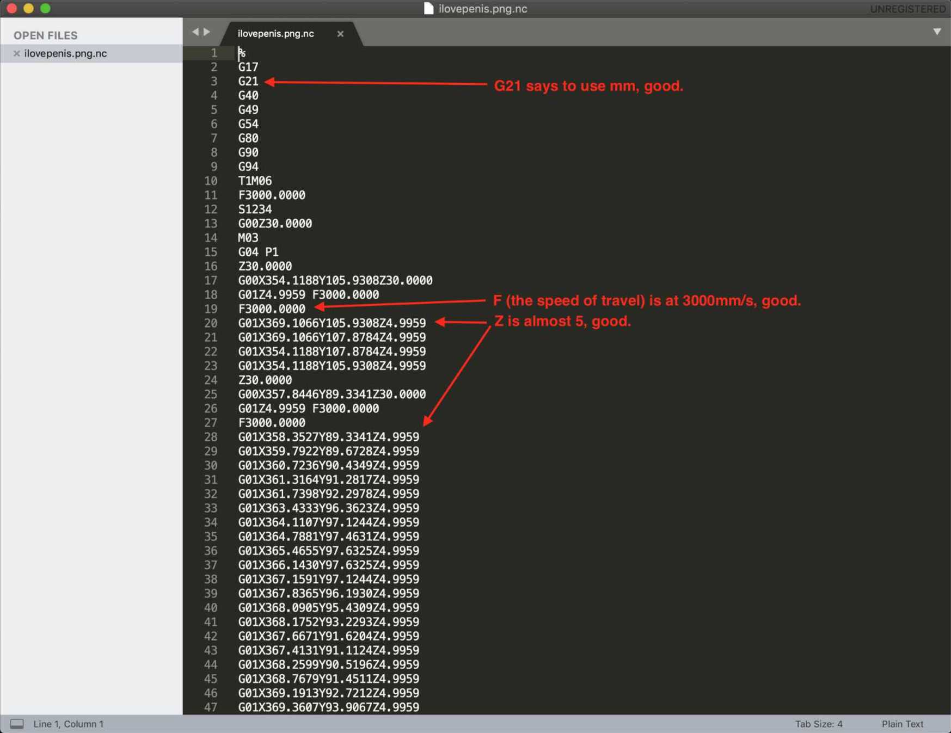Close ilovepenis.png.nc in Open Files sidebar
Image resolution: width=951 pixels, height=733 pixels.
[17, 53]
